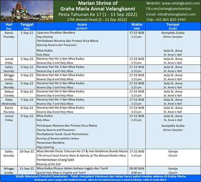
Task: Click Pembakaran Surat-Surat Permohonan activity
Action: tap(62, 134)
